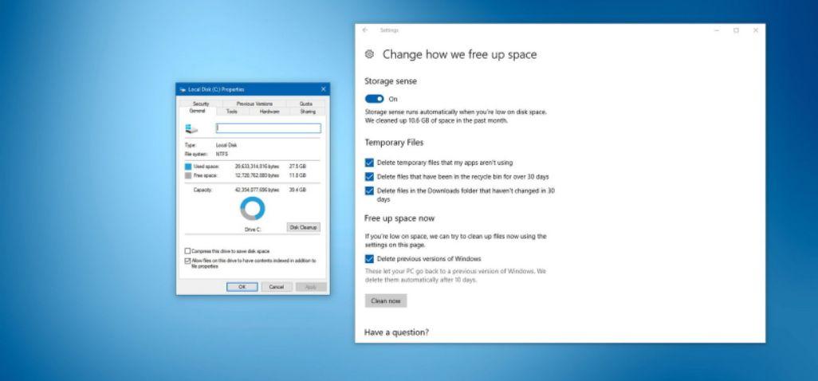The width and height of the screenshot is (818, 381).
Task: Switch to the Tools tab
Action: pyautogui.click(x=232, y=112)
